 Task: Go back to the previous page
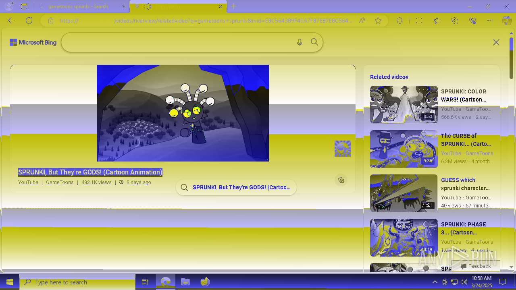coord(11,21)
